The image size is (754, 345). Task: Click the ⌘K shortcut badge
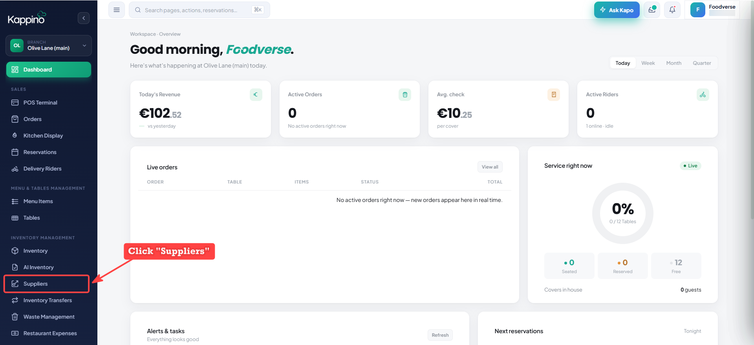pyautogui.click(x=258, y=10)
